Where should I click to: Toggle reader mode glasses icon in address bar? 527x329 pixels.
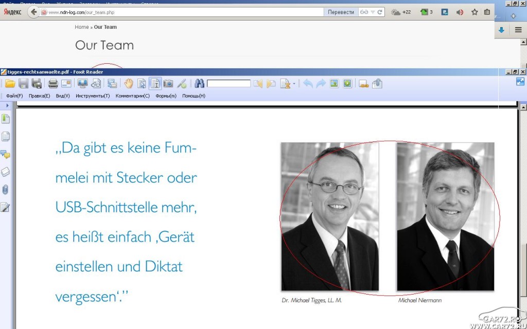[x=364, y=12]
